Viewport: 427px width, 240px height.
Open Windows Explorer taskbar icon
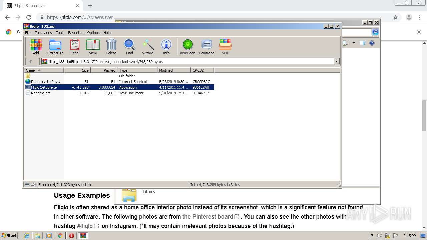tap(38, 236)
